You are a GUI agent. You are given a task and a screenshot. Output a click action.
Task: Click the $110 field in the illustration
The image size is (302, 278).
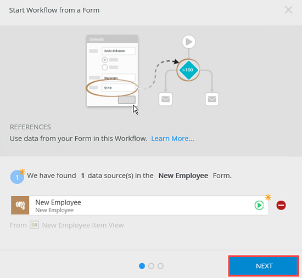tap(119, 88)
